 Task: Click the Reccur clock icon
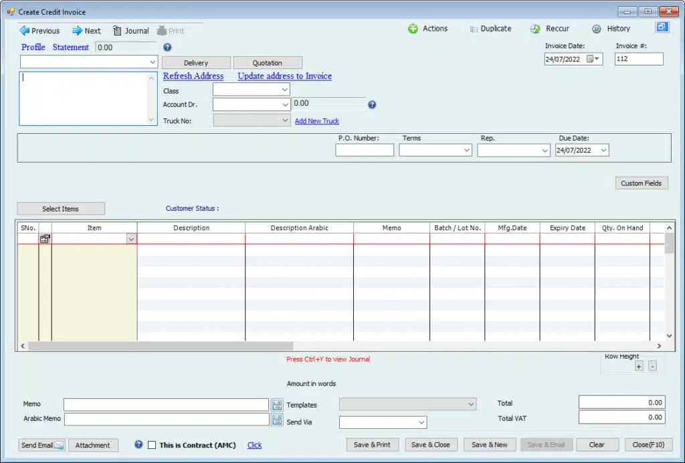tap(535, 29)
